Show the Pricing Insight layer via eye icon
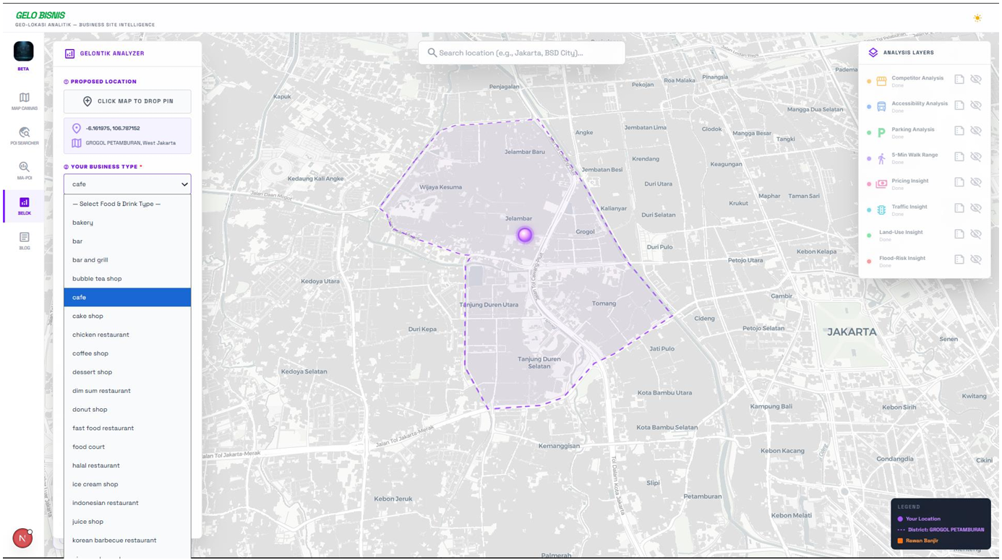Screen dimensions: 1002x560 (x=976, y=182)
